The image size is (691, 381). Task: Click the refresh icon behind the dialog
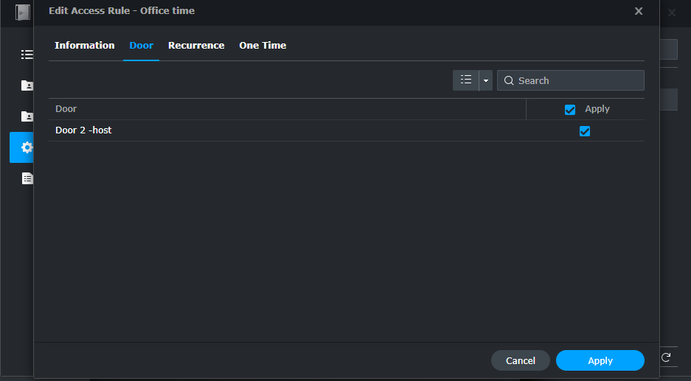click(665, 357)
